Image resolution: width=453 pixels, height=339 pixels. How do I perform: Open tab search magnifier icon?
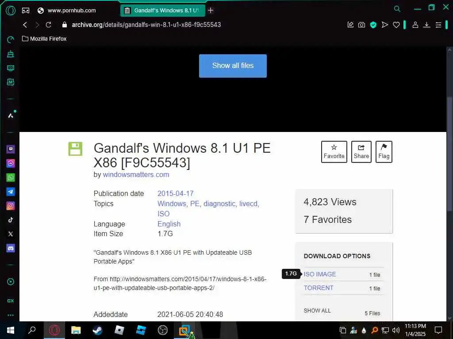click(397, 9)
